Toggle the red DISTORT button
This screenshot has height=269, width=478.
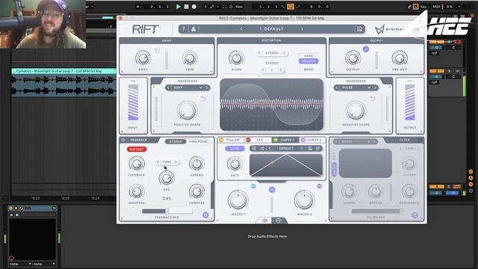137,149
